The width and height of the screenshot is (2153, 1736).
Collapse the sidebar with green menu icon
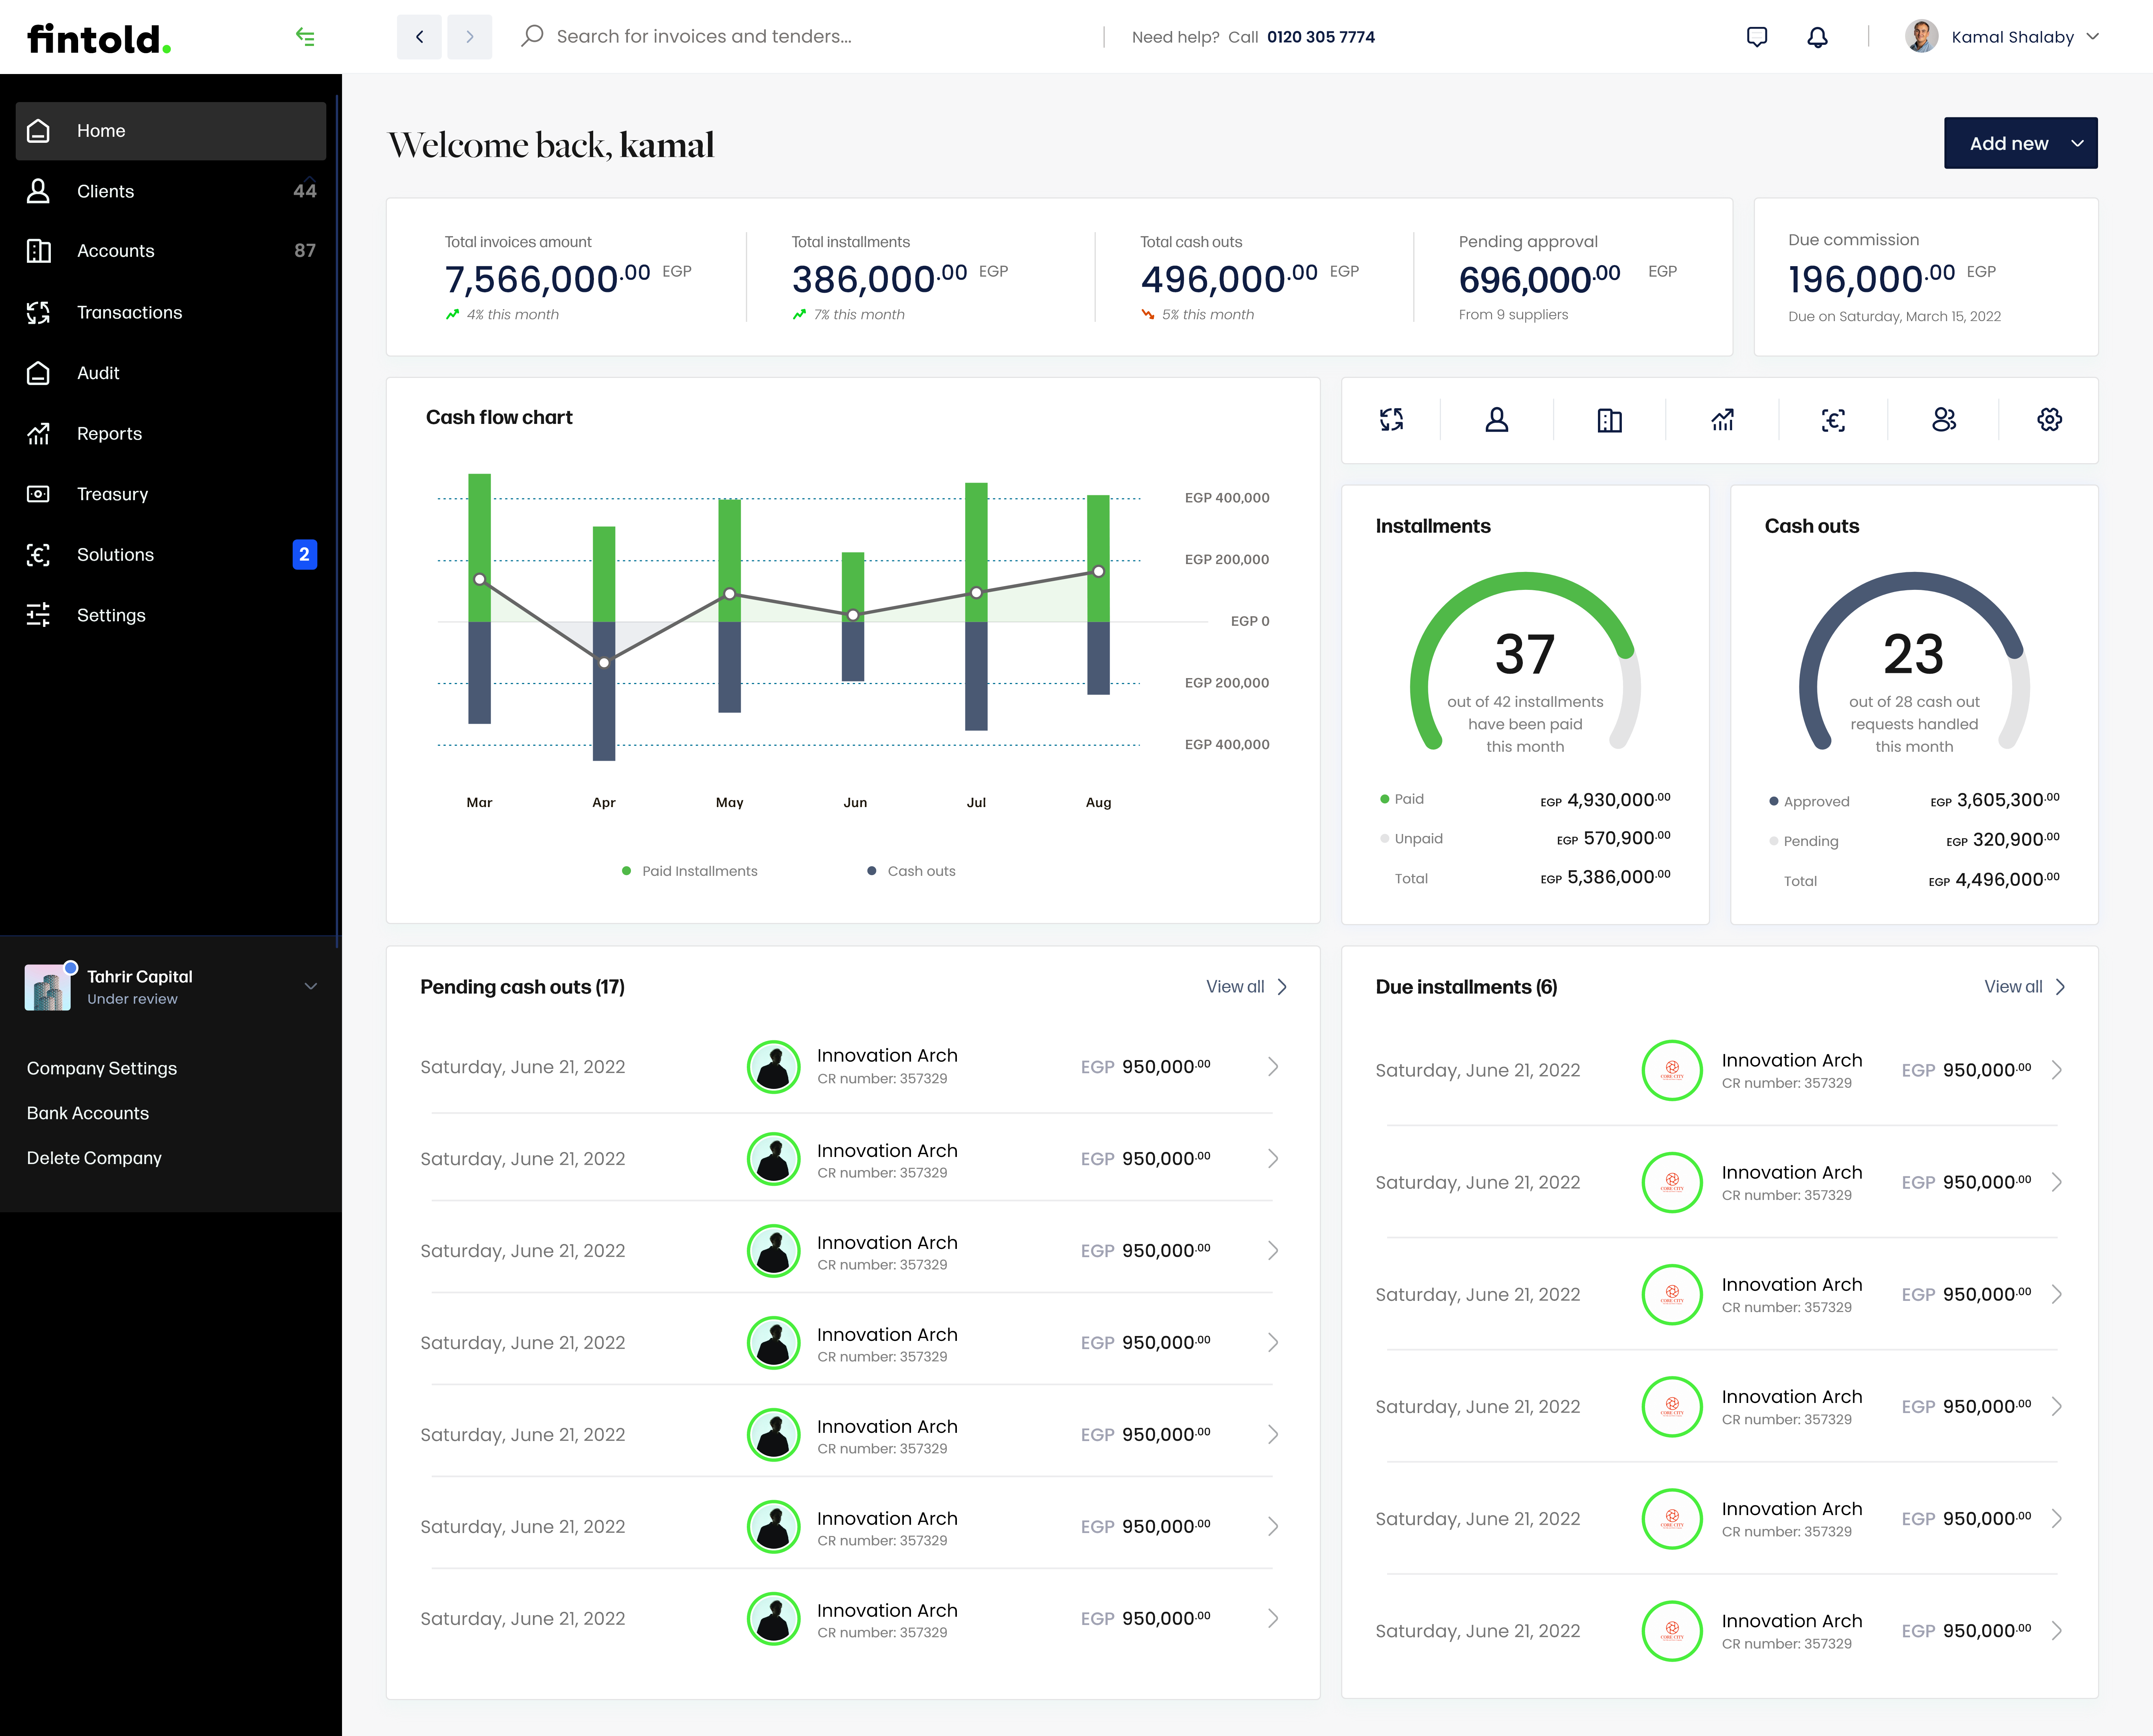point(305,37)
